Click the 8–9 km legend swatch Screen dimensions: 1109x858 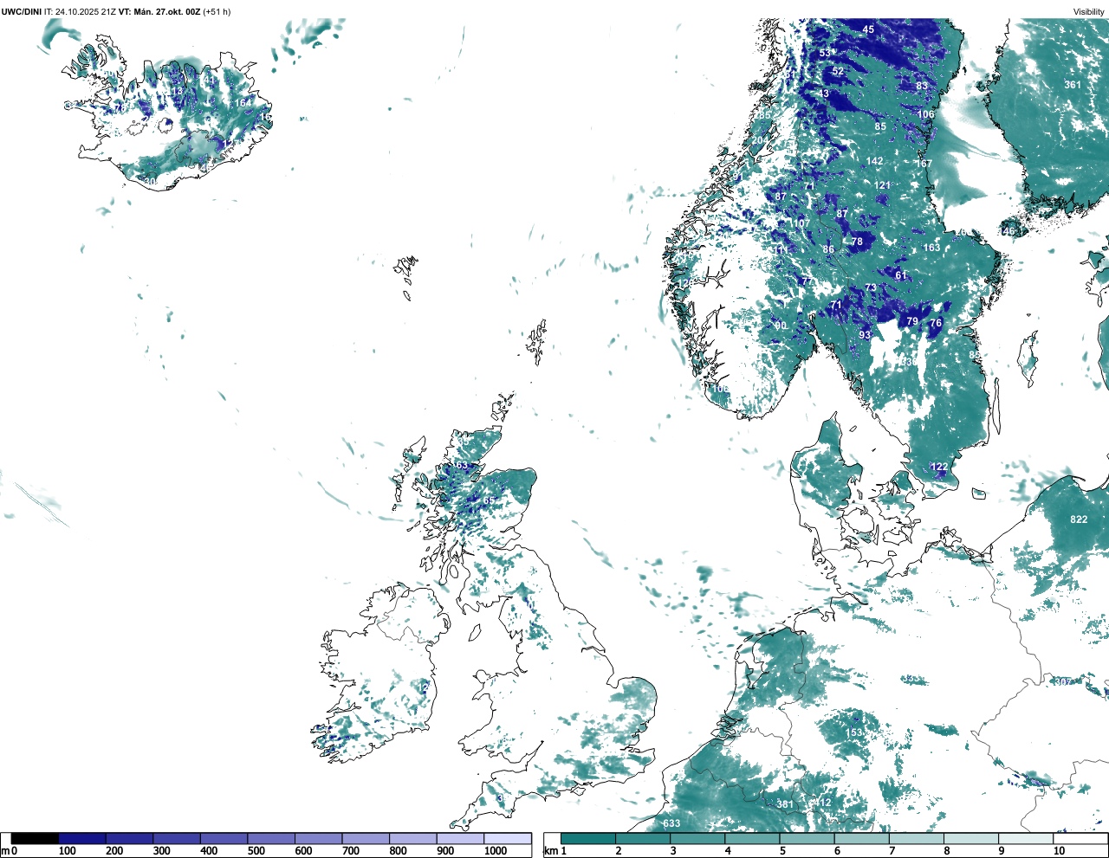[x=970, y=838]
